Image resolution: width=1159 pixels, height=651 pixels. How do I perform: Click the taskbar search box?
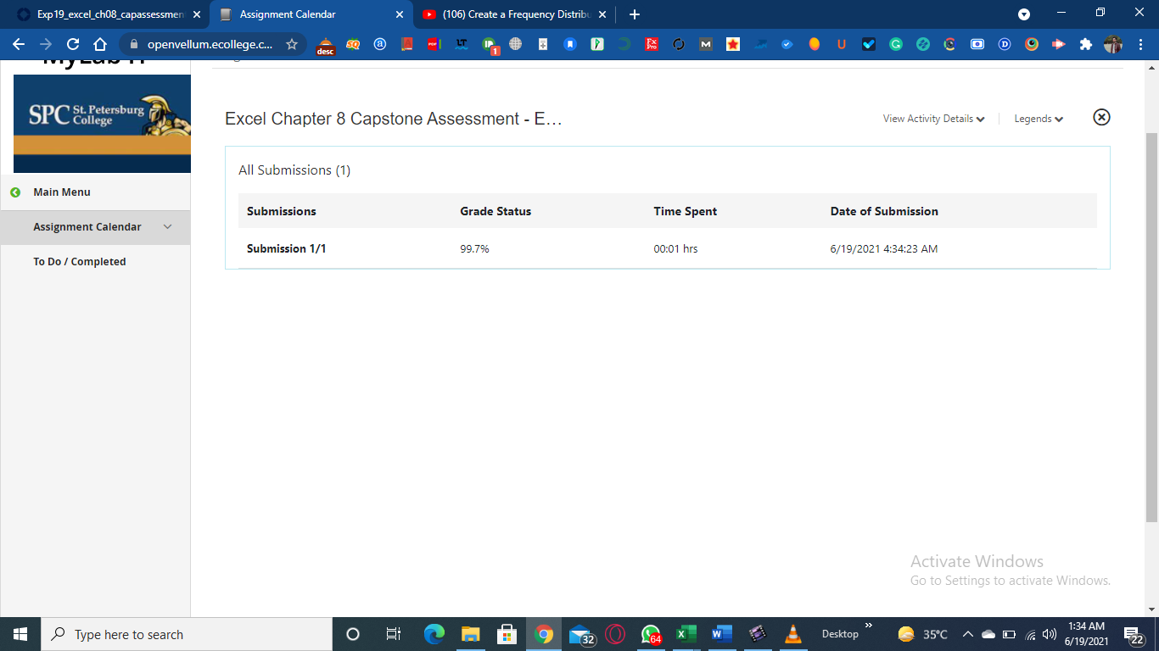point(187,634)
